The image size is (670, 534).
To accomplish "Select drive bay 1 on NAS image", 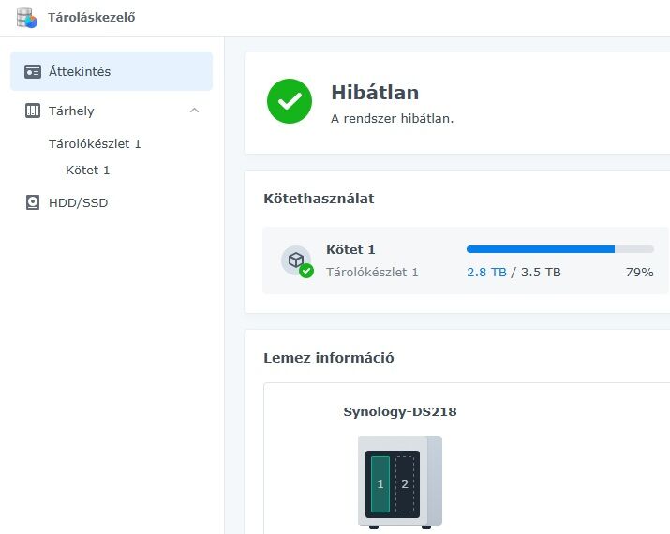I will [380, 483].
